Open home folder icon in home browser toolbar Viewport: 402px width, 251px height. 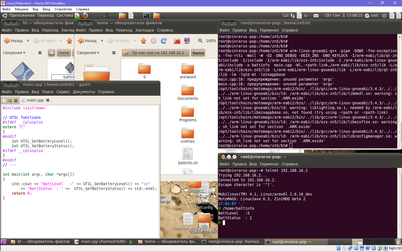pyautogui.click(x=177, y=41)
